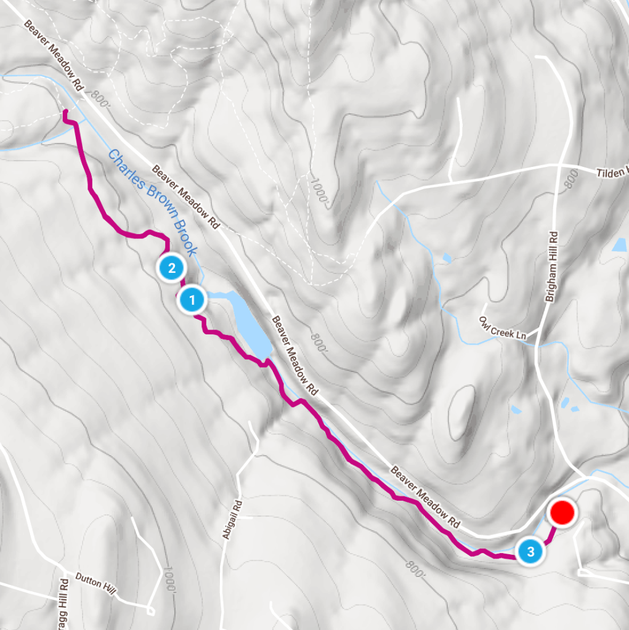Select the Dutton Hill road label
This screenshot has height=630, width=629.
click(x=95, y=583)
